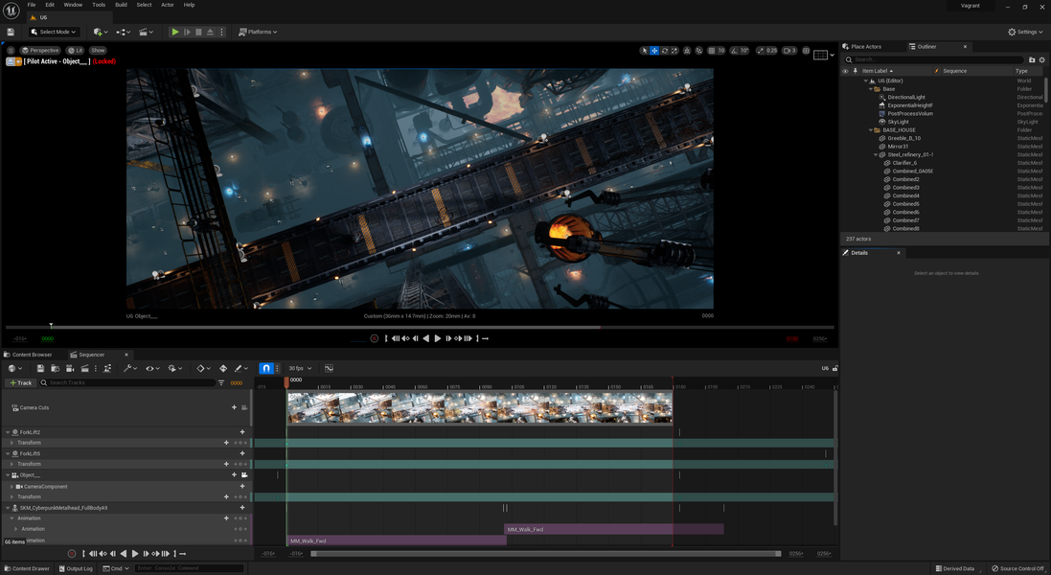Viewport: 1051px width, 575px height.
Task: Toggle viewport rotation snapping
Action: coord(734,50)
